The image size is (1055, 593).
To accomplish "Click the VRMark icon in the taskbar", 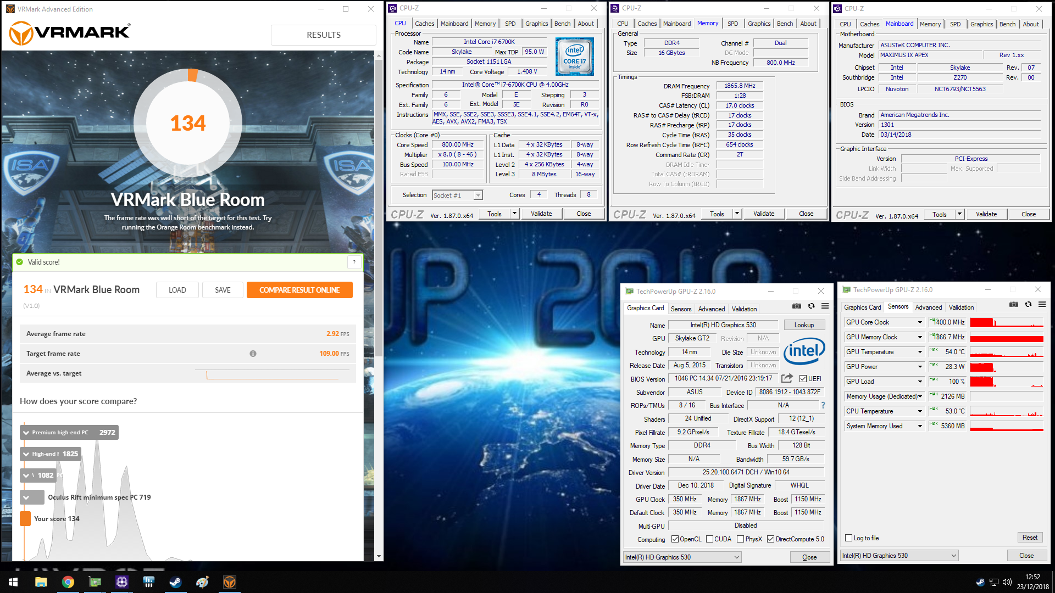I will 229,582.
